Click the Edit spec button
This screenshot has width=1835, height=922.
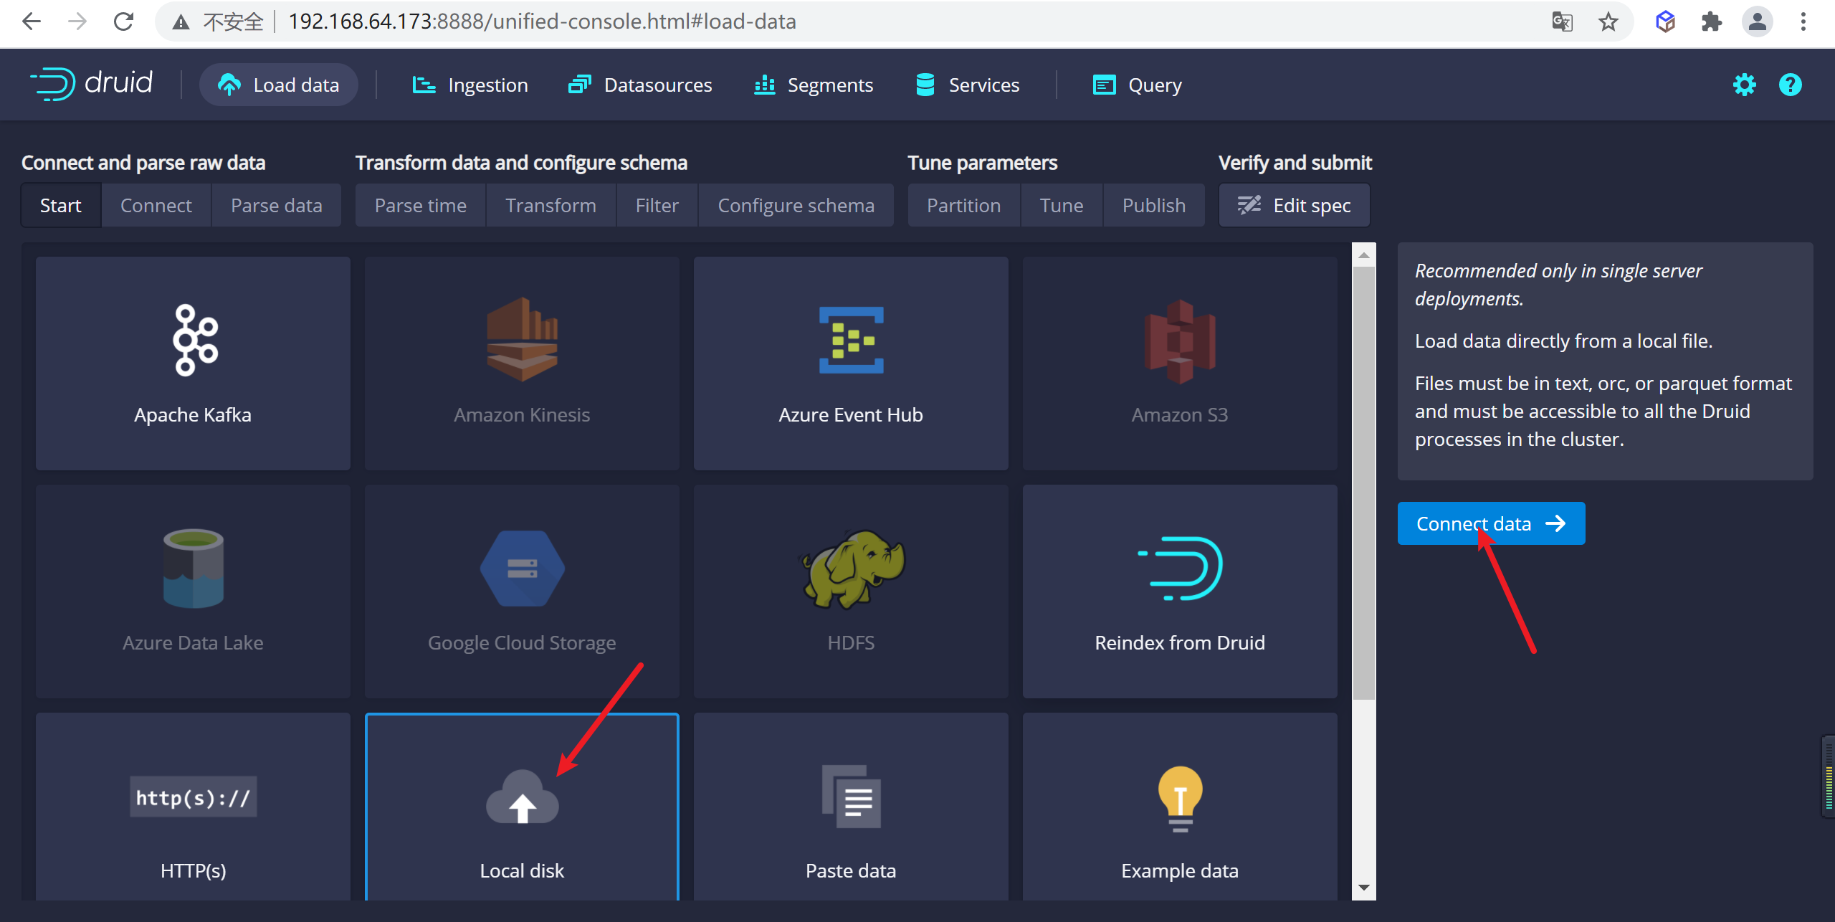point(1295,206)
